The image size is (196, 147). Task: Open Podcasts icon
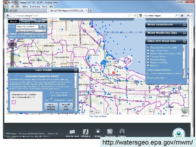point(122,132)
